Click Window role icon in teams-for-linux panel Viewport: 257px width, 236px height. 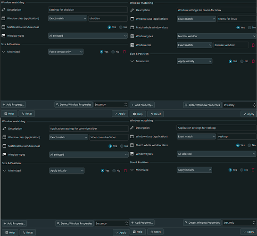[x=132, y=45]
